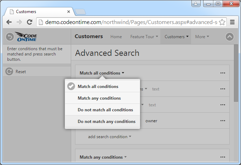
Task: Reload the page in the browser
Action: tap(30, 22)
